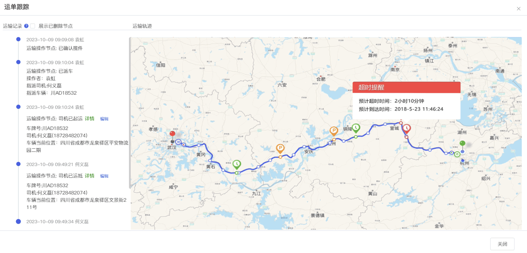The height and width of the screenshot is (253, 527).
Task: Close the 运单跟踪 dialog with X
Action: pos(518,9)
